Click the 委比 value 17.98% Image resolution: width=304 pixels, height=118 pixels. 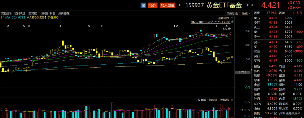pos(272,13)
